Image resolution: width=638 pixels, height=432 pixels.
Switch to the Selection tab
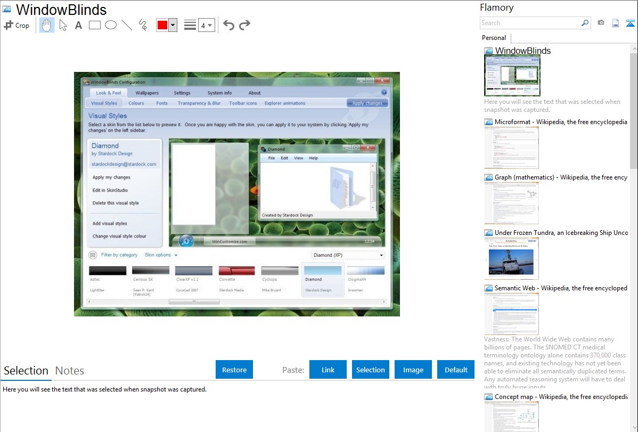[x=26, y=371]
